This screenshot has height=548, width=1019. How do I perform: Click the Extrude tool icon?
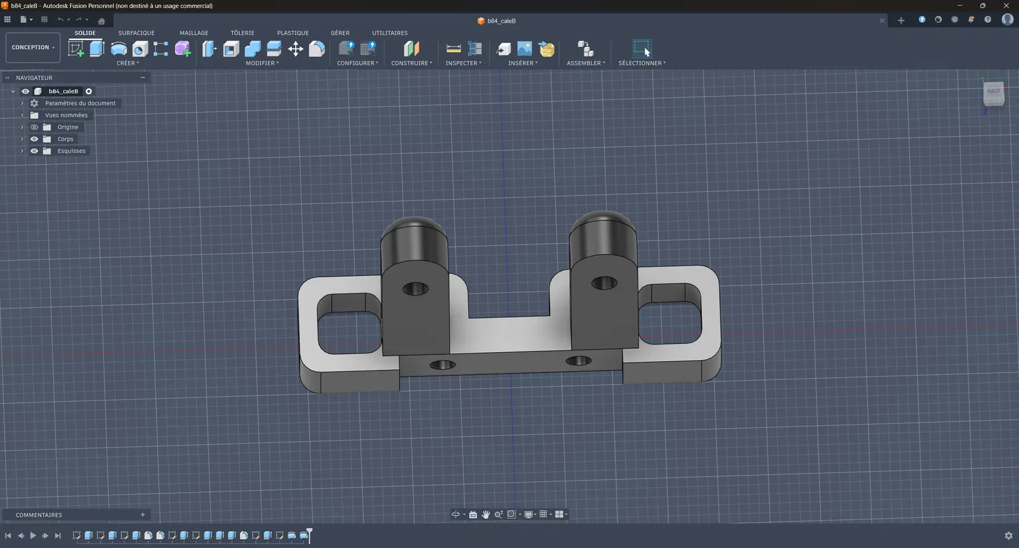[97, 49]
